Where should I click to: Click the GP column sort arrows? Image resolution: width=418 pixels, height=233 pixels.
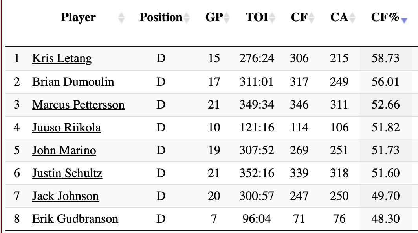click(x=227, y=18)
